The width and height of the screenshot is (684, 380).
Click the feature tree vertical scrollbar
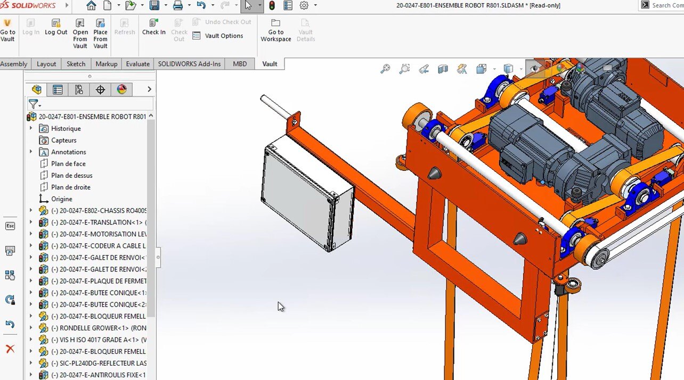point(151,218)
